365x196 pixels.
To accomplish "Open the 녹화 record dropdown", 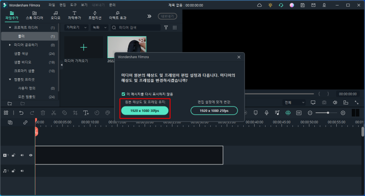I will 99,27.
